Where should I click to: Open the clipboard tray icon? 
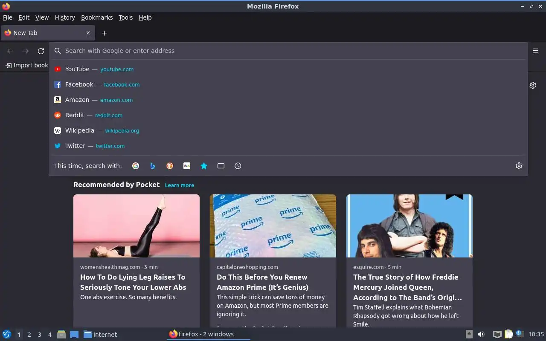[x=509, y=335]
